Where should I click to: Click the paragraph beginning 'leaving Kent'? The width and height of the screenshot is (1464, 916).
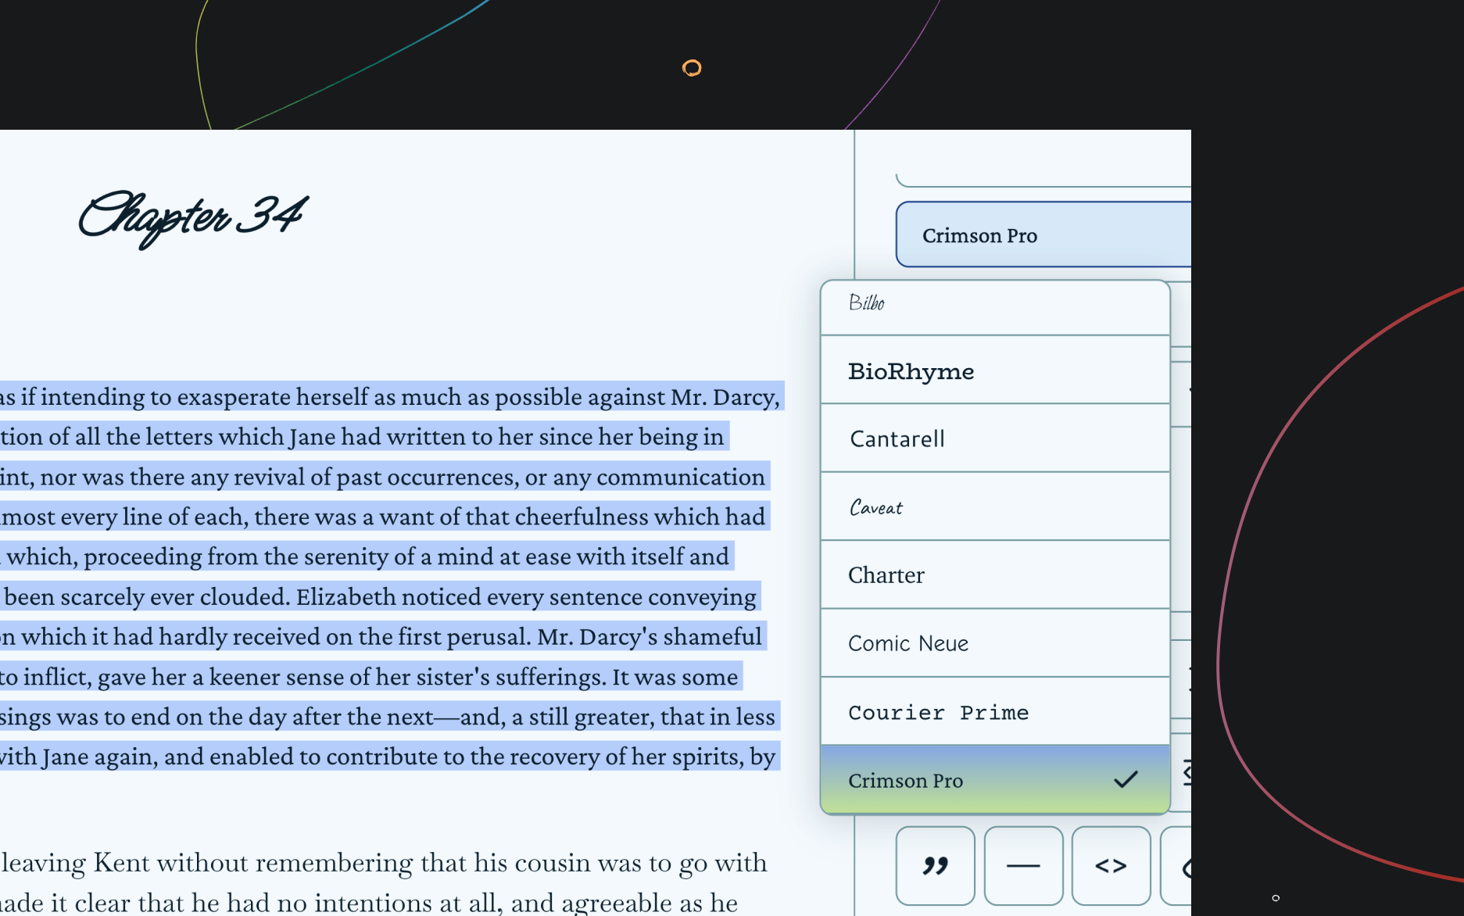click(x=383, y=863)
